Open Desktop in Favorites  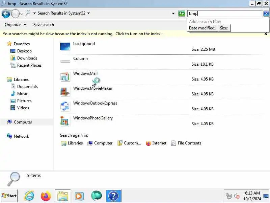point(24,51)
